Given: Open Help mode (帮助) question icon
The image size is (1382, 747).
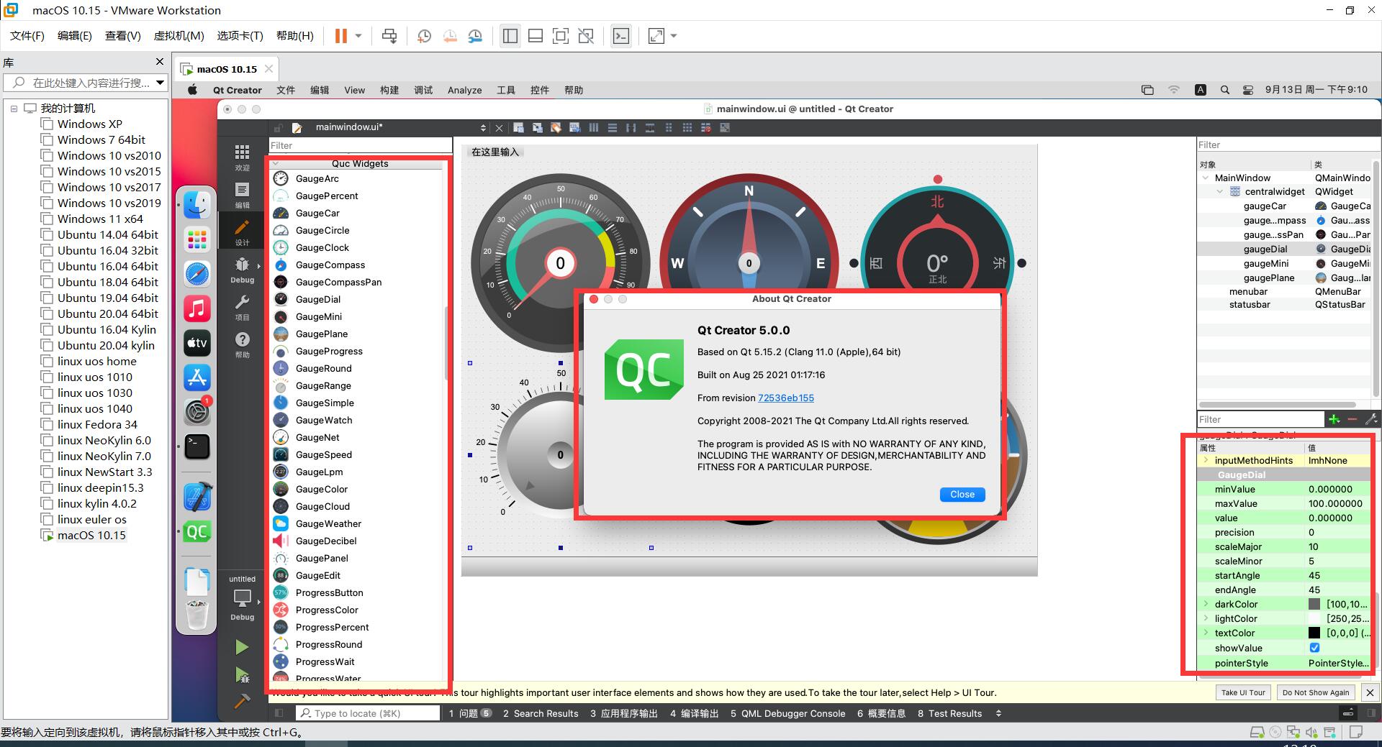Looking at the screenshot, I should [242, 344].
